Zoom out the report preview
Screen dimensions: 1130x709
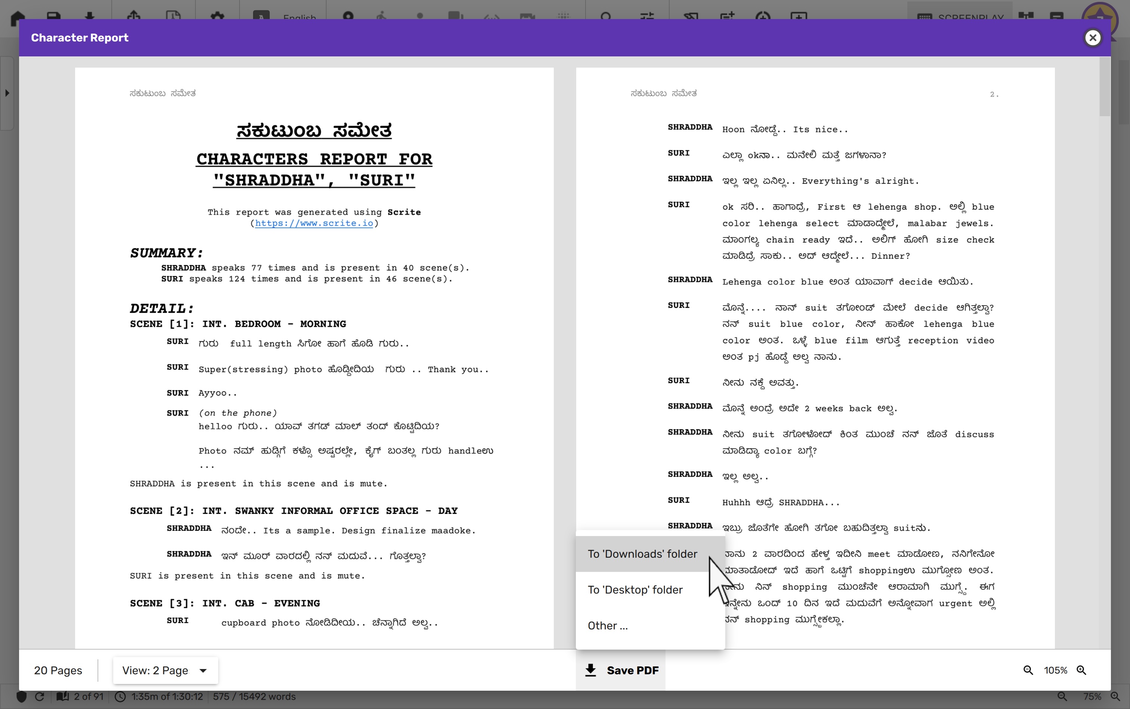pos(1028,670)
